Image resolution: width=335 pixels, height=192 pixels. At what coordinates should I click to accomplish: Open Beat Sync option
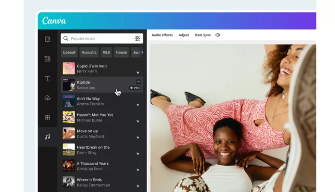tap(203, 35)
